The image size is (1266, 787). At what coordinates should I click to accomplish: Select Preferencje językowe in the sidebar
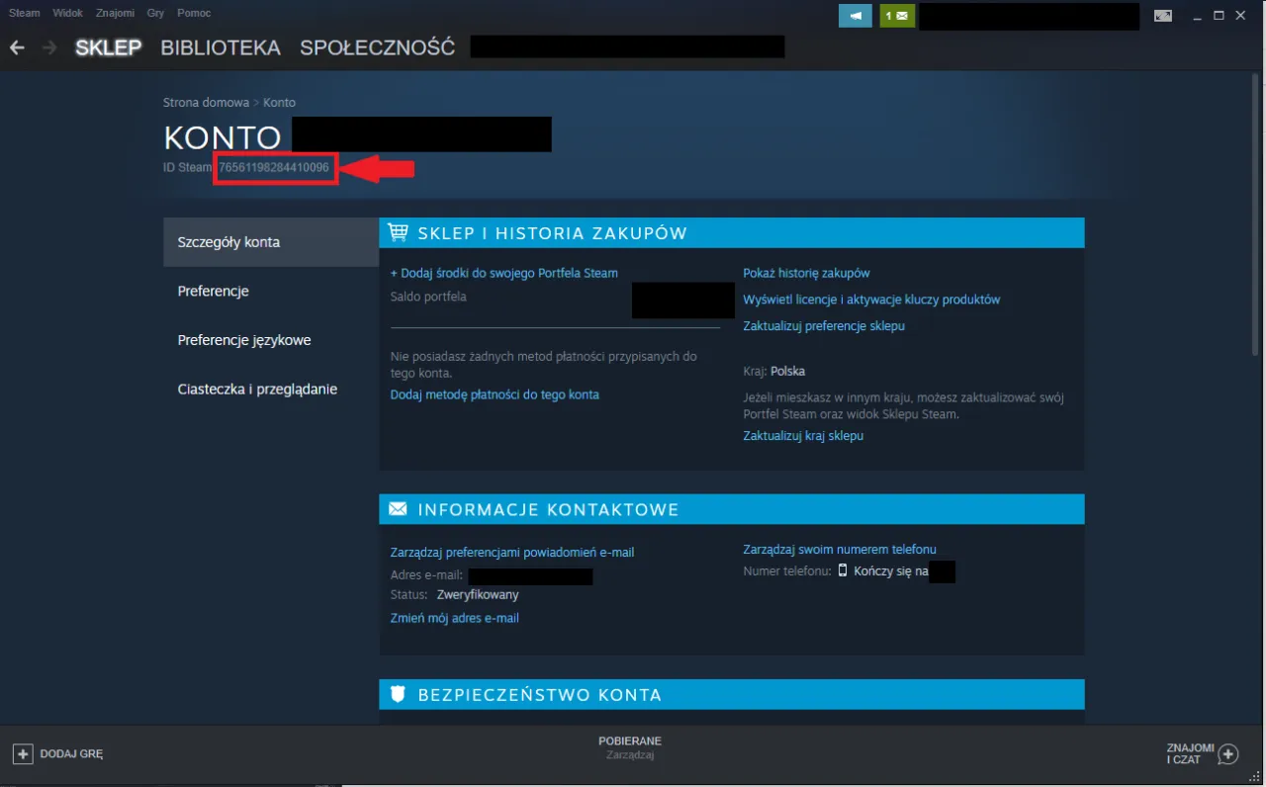[244, 339]
